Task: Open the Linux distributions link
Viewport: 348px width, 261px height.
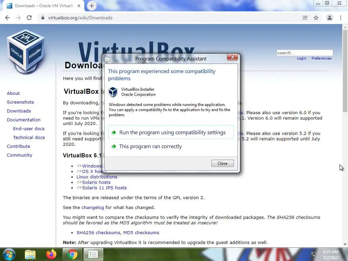Action: click(x=97, y=177)
